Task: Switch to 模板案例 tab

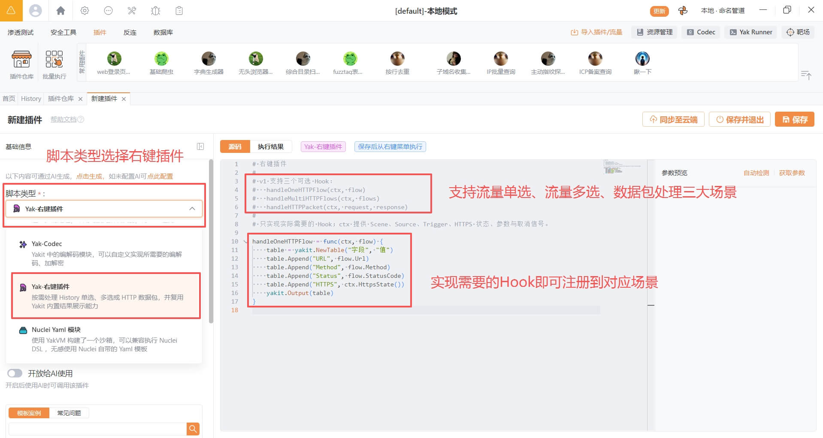Action: (x=29, y=413)
